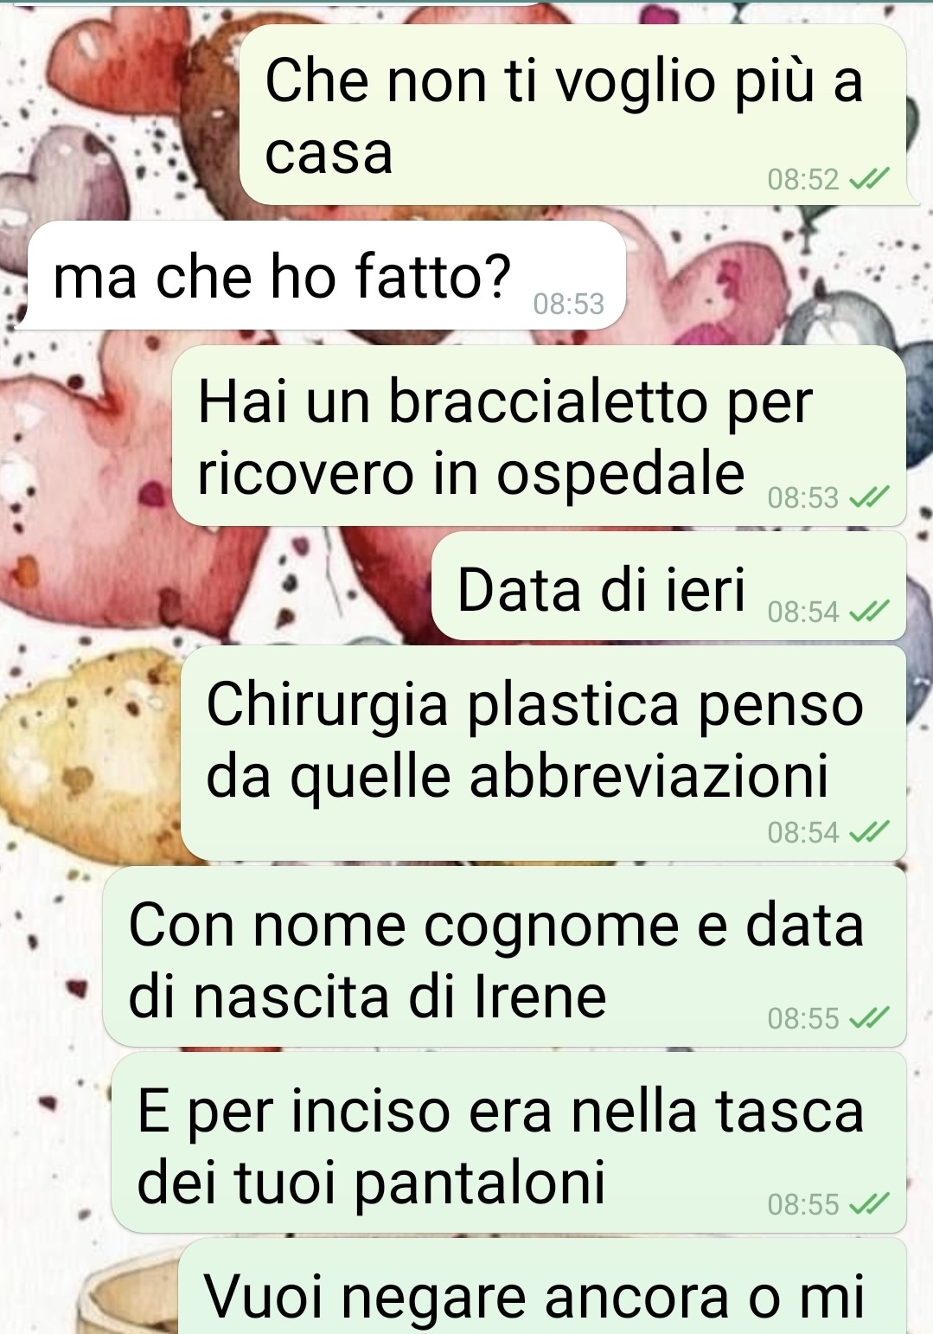The height and width of the screenshot is (1334, 933).
Task: Select 'E per inciso era nella tasca' message
Action: (508, 1142)
